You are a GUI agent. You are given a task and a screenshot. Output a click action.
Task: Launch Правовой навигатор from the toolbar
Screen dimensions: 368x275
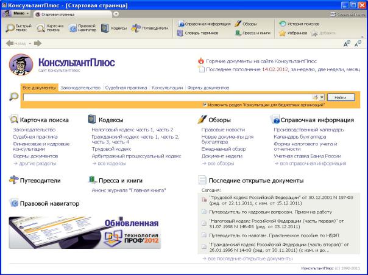(83, 28)
